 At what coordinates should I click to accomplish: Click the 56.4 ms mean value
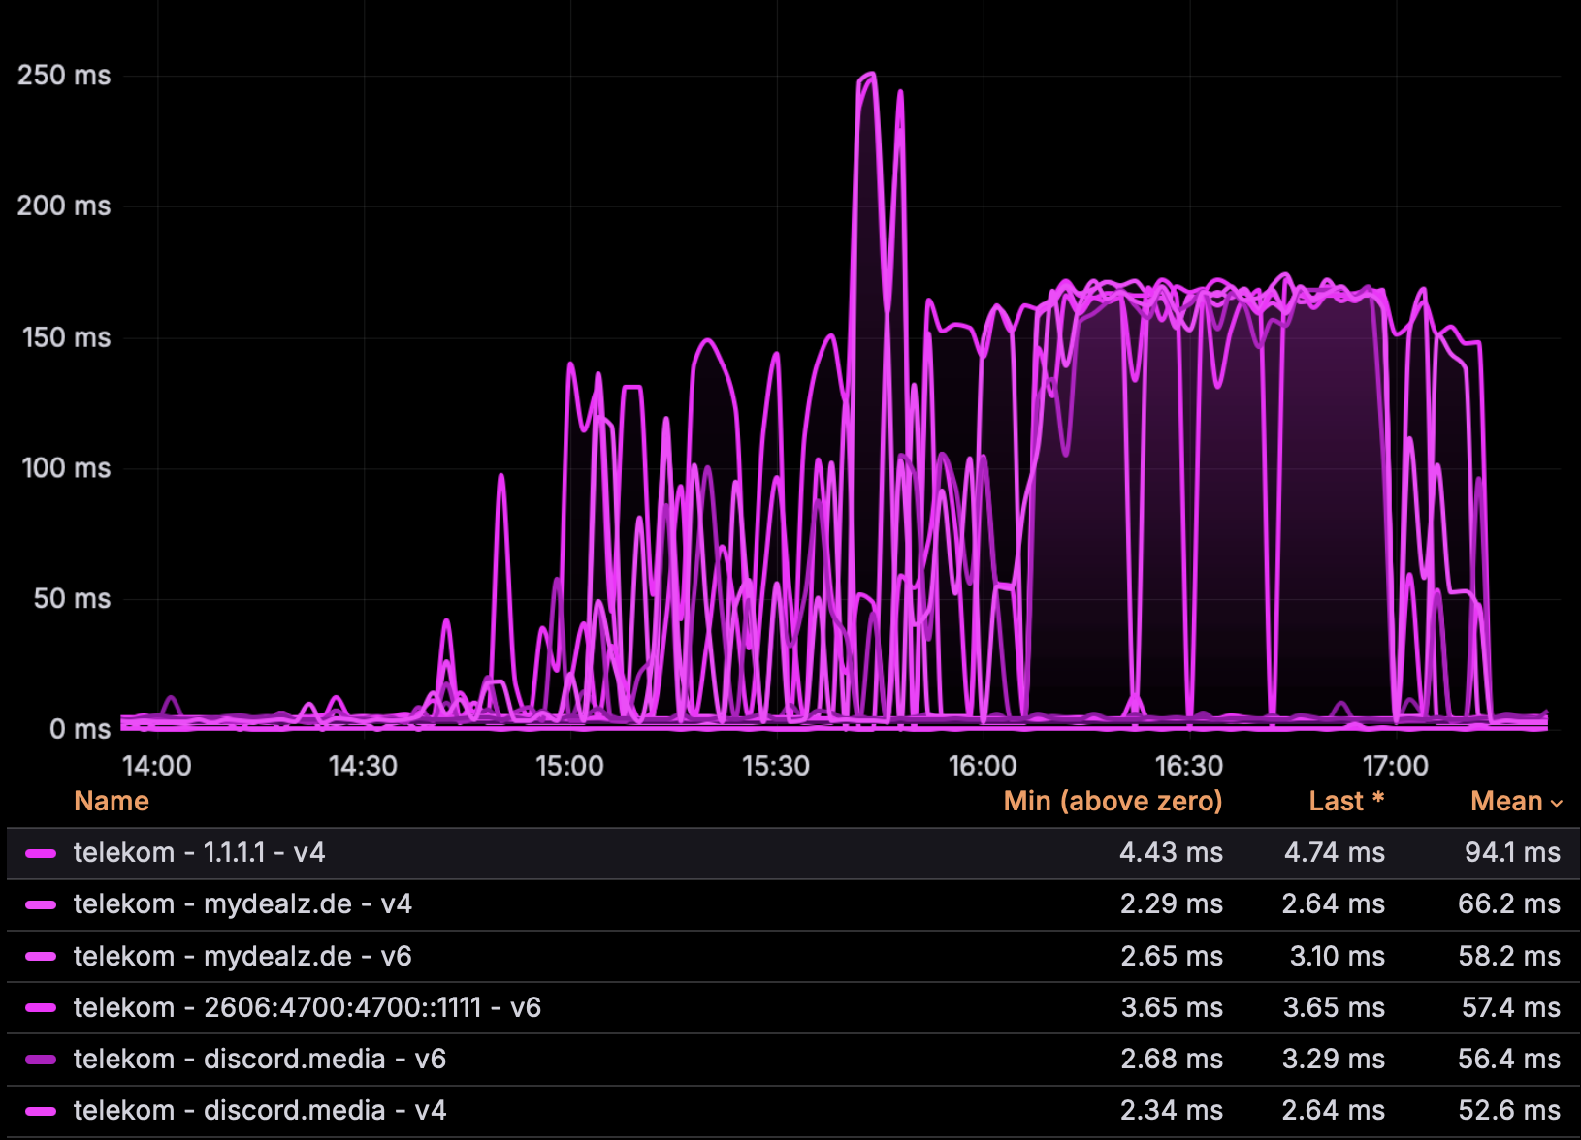pyautogui.click(x=1509, y=1059)
